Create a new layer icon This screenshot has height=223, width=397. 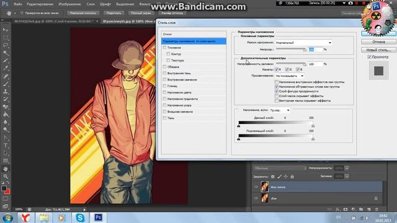[369, 209]
